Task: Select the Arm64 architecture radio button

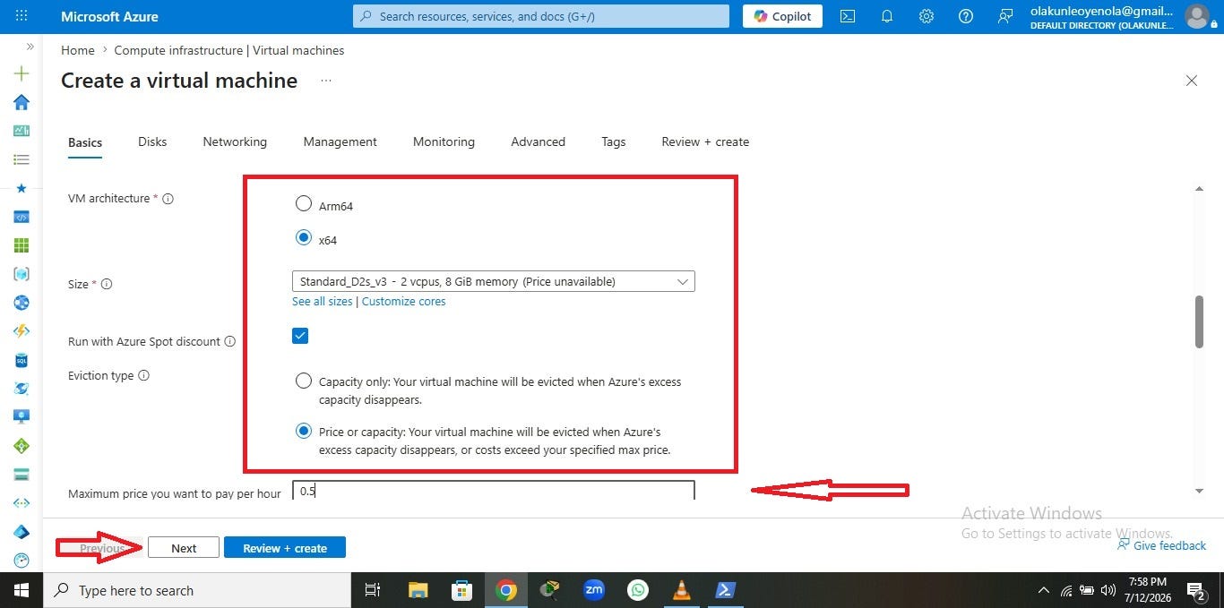Action: [x=304, y=203]
